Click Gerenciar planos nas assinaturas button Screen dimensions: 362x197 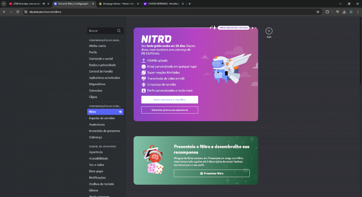170,110
